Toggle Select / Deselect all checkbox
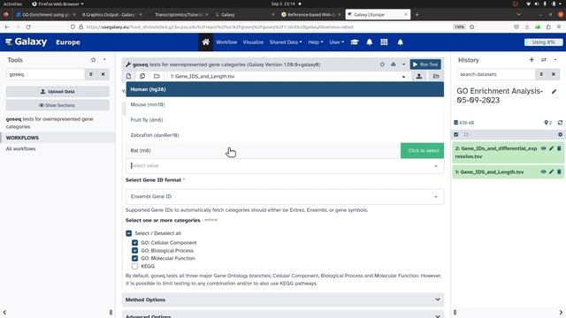 click(x=129, y=233)
